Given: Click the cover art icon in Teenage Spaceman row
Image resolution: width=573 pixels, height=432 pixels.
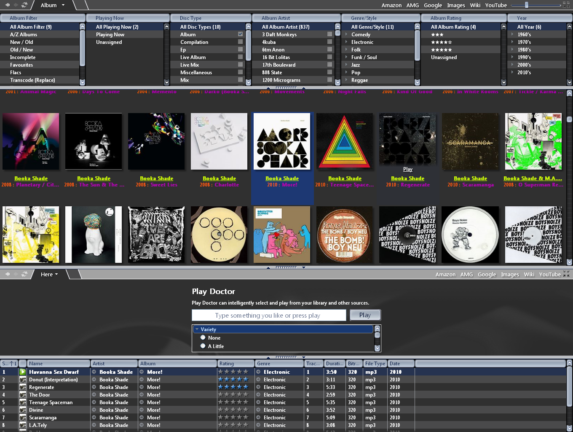Looking at the screenshot, I should pos(23,402).
